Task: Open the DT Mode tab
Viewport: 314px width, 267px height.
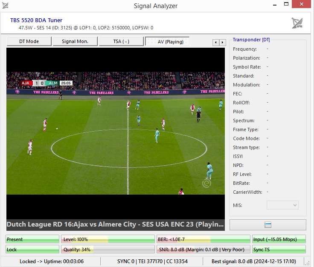Action: point(29,41)
